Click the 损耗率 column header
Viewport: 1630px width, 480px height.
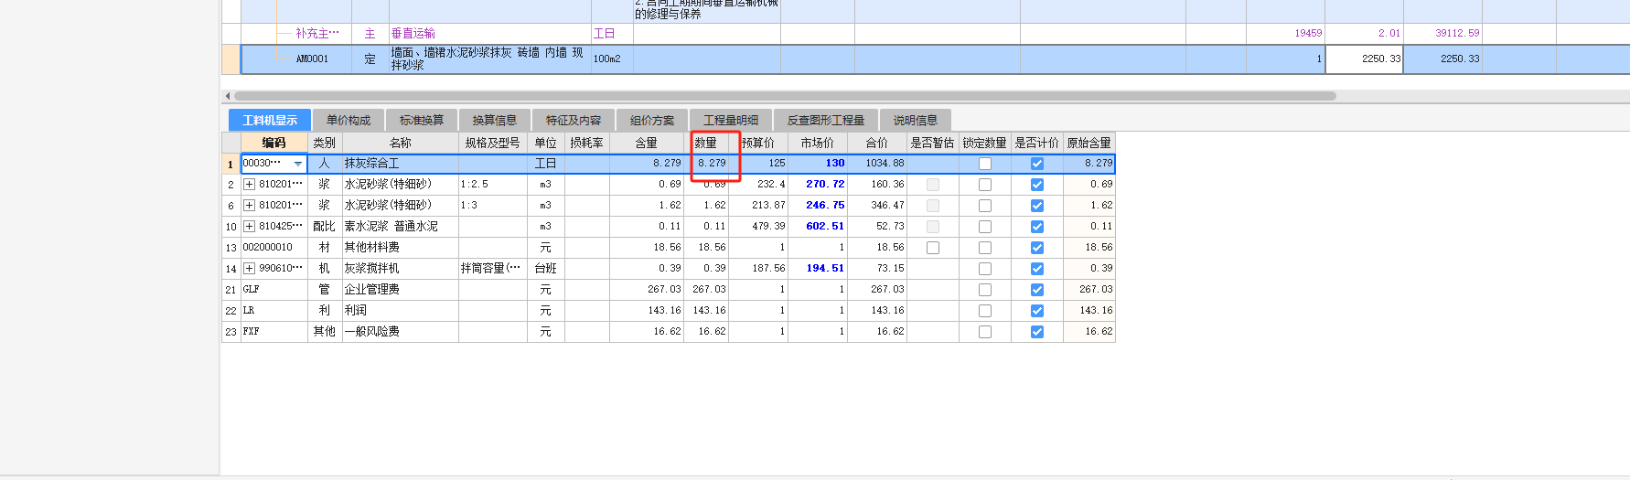587,143
